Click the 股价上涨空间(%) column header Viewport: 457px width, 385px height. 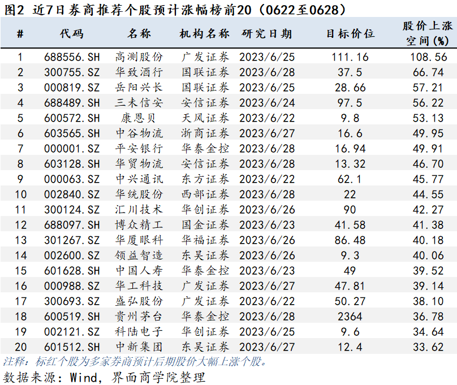click(428, 33)
